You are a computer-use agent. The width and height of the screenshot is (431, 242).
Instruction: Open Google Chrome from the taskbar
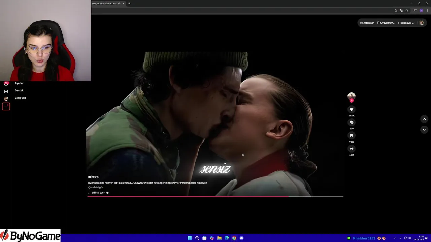pos(234,238)
